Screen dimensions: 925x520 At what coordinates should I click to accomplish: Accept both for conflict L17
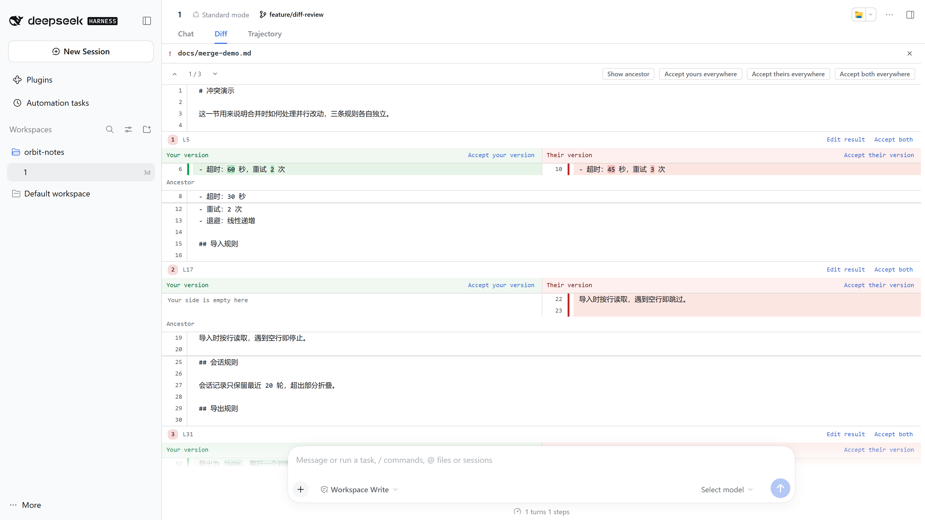pyautogui.click(x=893, y=270)
